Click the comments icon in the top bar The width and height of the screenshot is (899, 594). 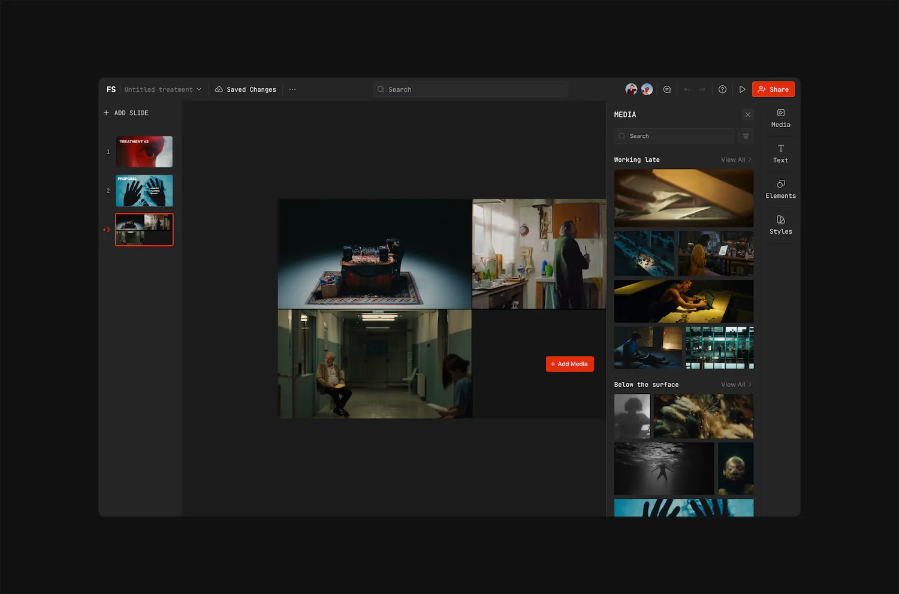667,89
